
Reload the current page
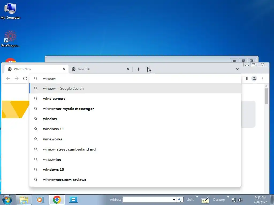click(25, 79)
